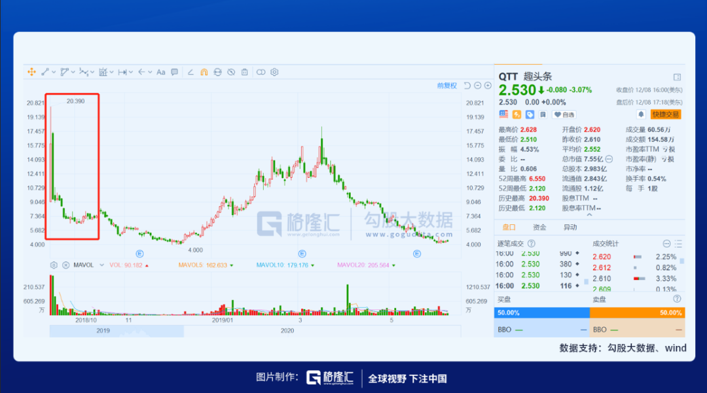Toggle the MAVOL20 legend entry
Viewport: 707px width, 393px height.
366,265
